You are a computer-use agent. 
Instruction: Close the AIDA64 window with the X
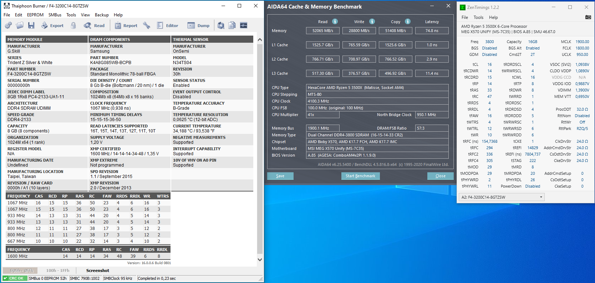pos(448,6)
